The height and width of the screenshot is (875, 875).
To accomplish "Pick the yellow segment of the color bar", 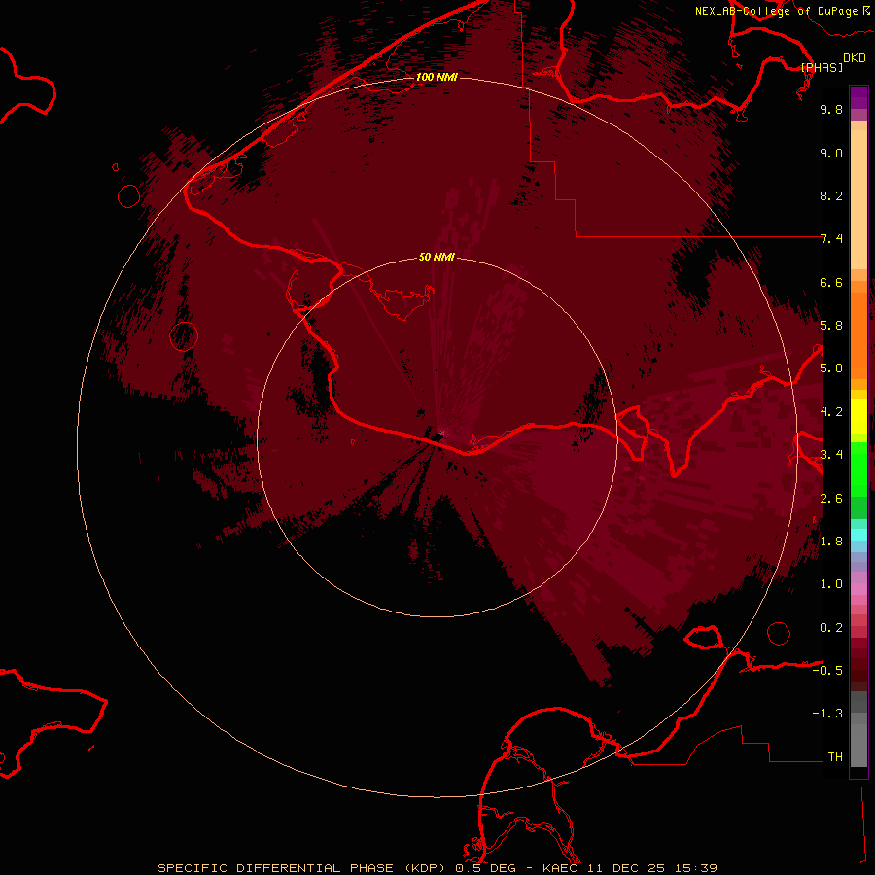I will pyautogui.click(x=858, y=416).
